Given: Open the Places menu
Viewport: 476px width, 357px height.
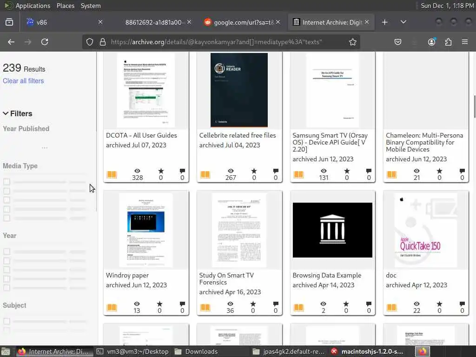Looking at the screenshot, I should point(65,6).
